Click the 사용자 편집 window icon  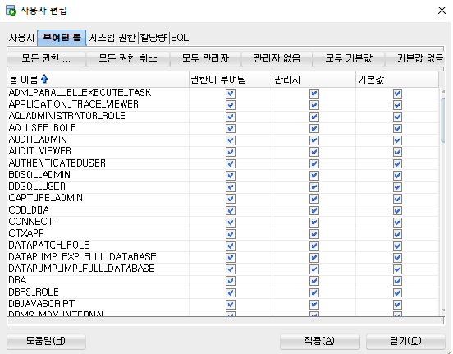(x=11, y=10)
